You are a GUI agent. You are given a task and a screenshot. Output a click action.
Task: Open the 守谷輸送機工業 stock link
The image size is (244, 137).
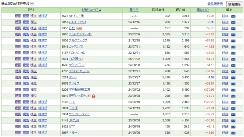[x=80, y=90]
